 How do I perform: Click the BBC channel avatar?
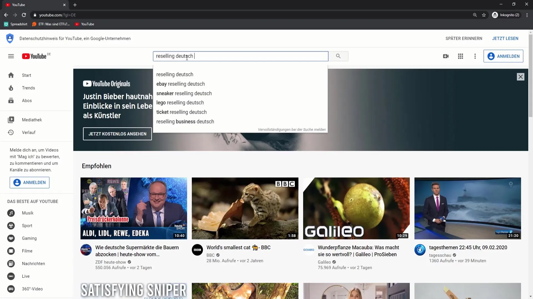point(197,250)
